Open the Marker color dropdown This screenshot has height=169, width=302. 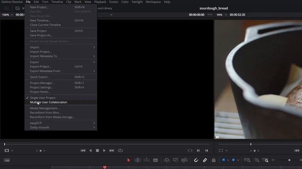coord(238,160)
